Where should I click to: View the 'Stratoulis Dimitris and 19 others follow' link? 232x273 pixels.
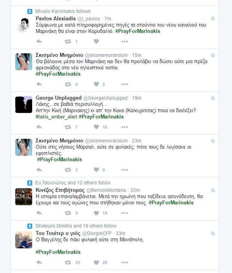(76, 226)
